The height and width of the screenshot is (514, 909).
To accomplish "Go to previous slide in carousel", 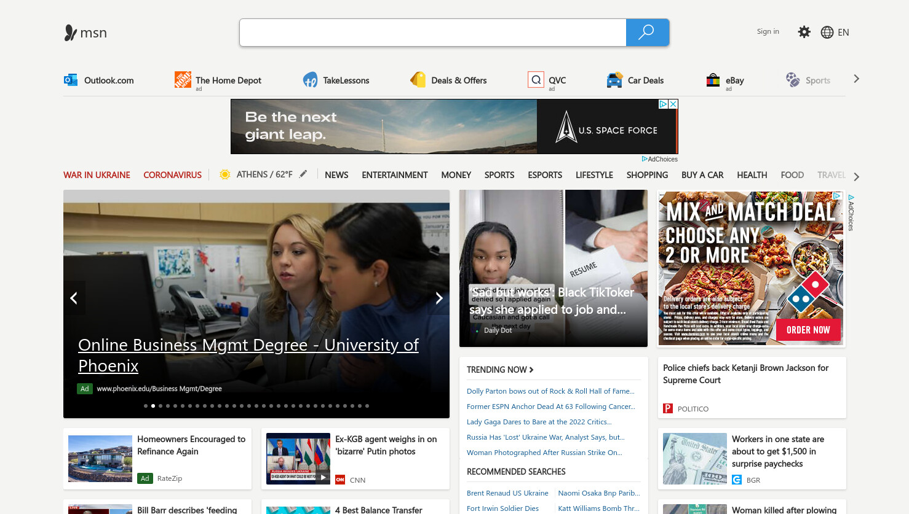I will [x=74, y=298].
